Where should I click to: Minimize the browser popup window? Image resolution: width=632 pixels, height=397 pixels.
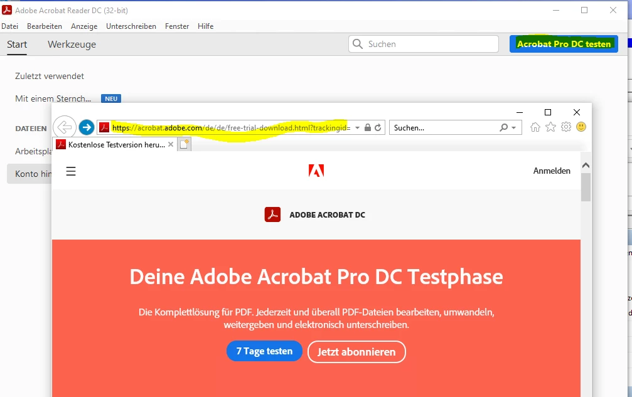coord(520,112)
